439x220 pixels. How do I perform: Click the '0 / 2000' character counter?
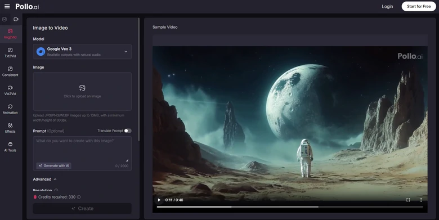point(122,166)
